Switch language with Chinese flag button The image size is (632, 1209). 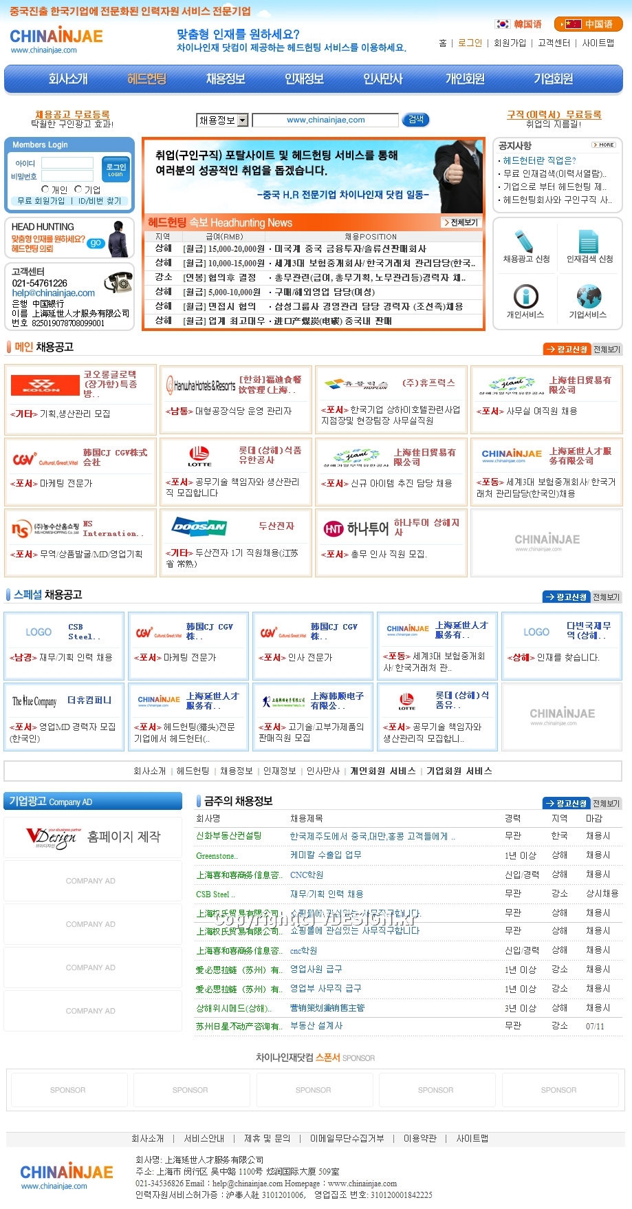click(589, 24)
